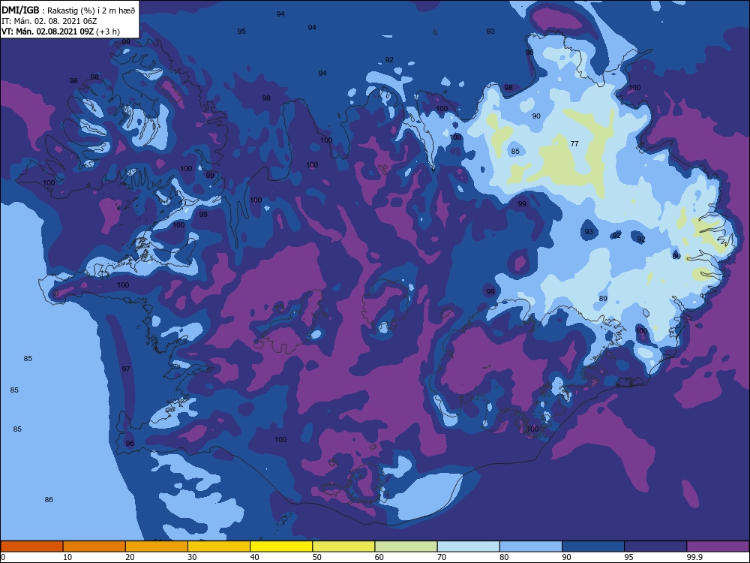Click the '86' value over the southwest ocean

(49, 499)
